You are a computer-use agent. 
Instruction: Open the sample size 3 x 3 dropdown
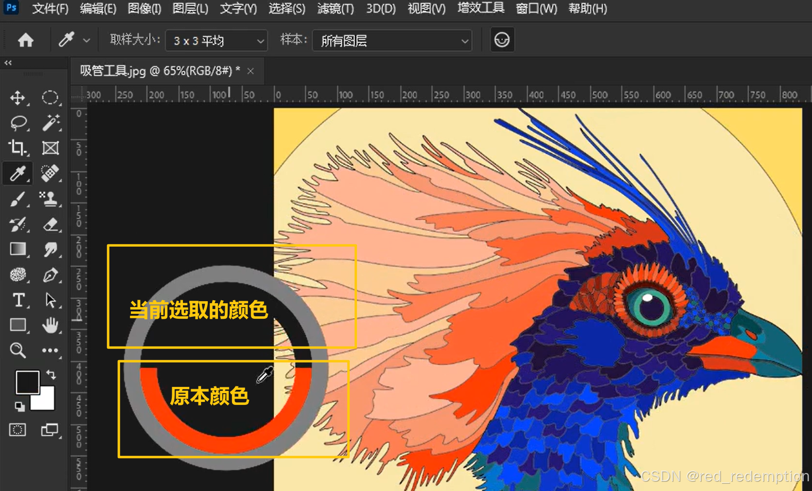click(x=217, y=41)
